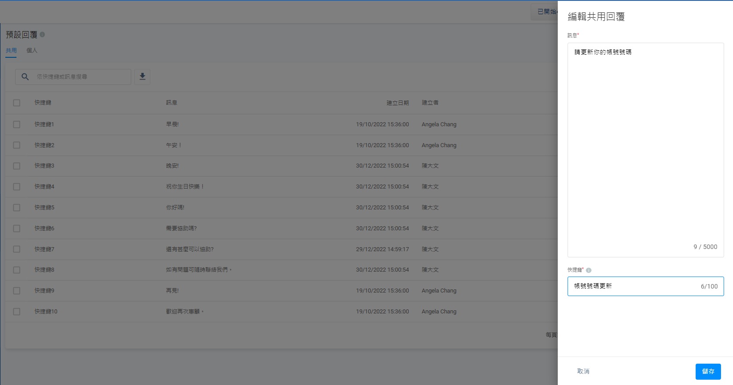This screenshot has width=733, height=385.
Task: Check the box for 快捷鍵8 row
Action: 17,270
